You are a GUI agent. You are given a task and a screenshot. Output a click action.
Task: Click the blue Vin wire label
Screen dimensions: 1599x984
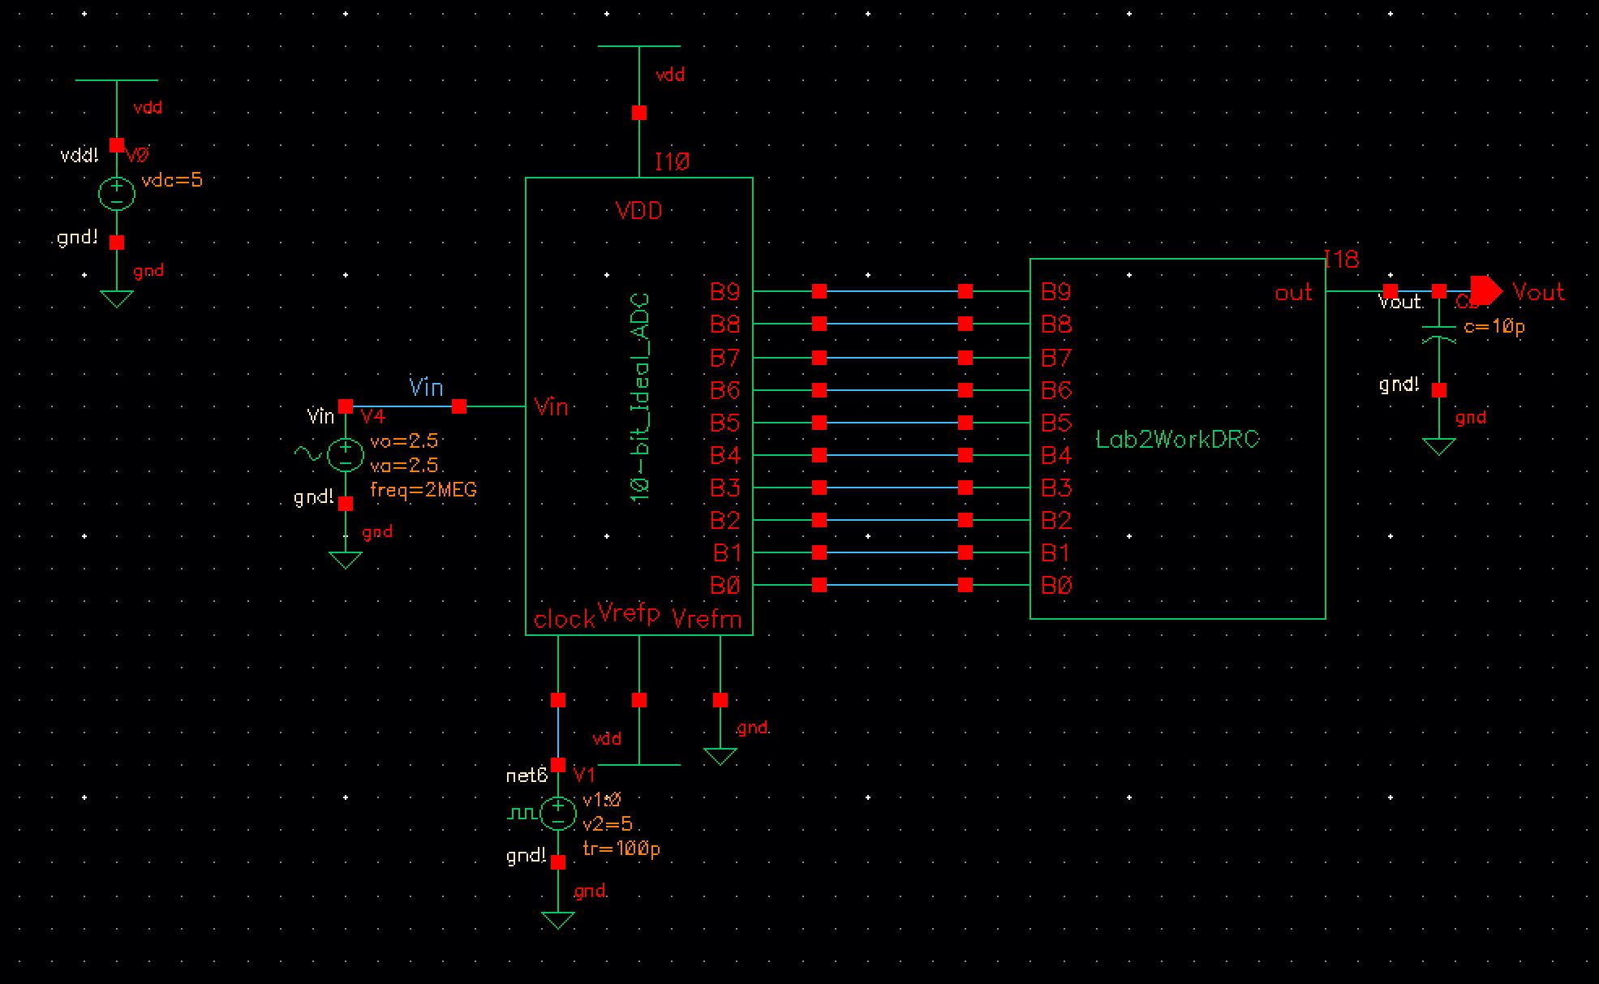[426, 387]
